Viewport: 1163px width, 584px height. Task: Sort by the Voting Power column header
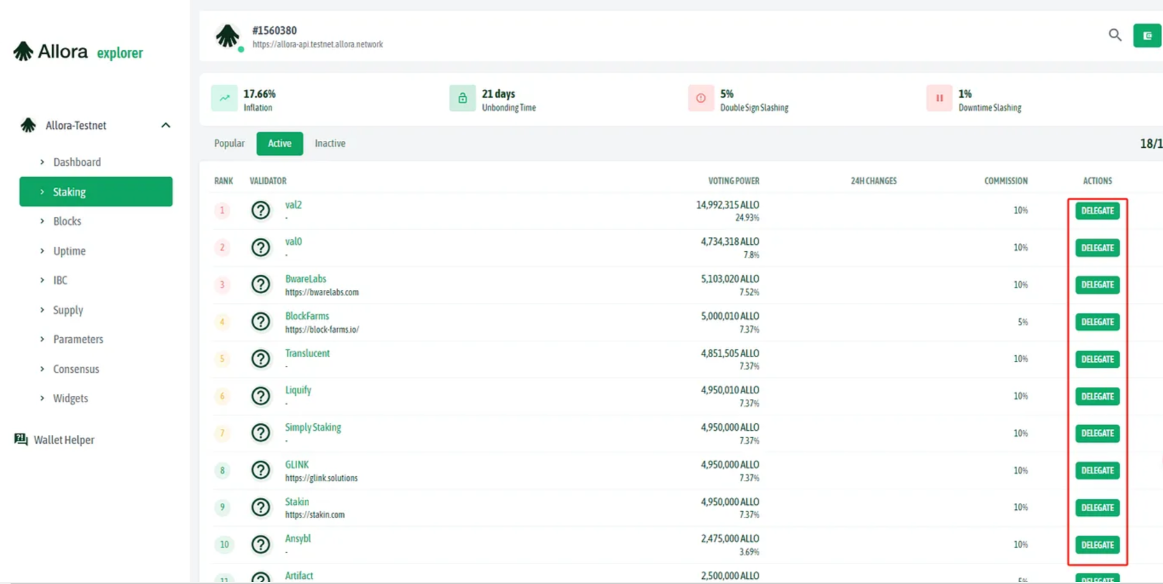pyautogui.click(x=734, y=181)
